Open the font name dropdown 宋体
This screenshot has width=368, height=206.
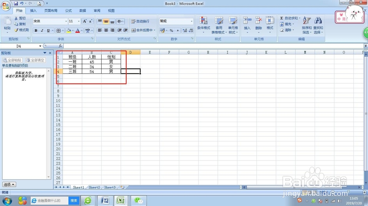(66, 21)
